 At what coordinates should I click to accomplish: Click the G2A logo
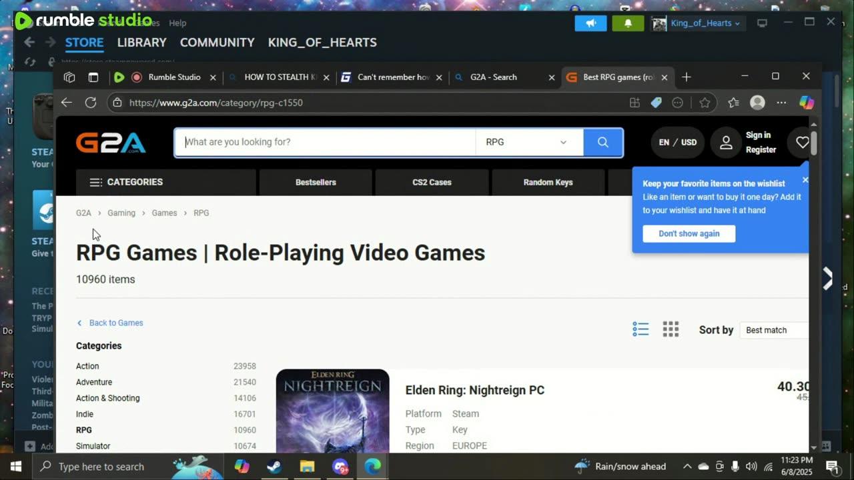(111, 143)
